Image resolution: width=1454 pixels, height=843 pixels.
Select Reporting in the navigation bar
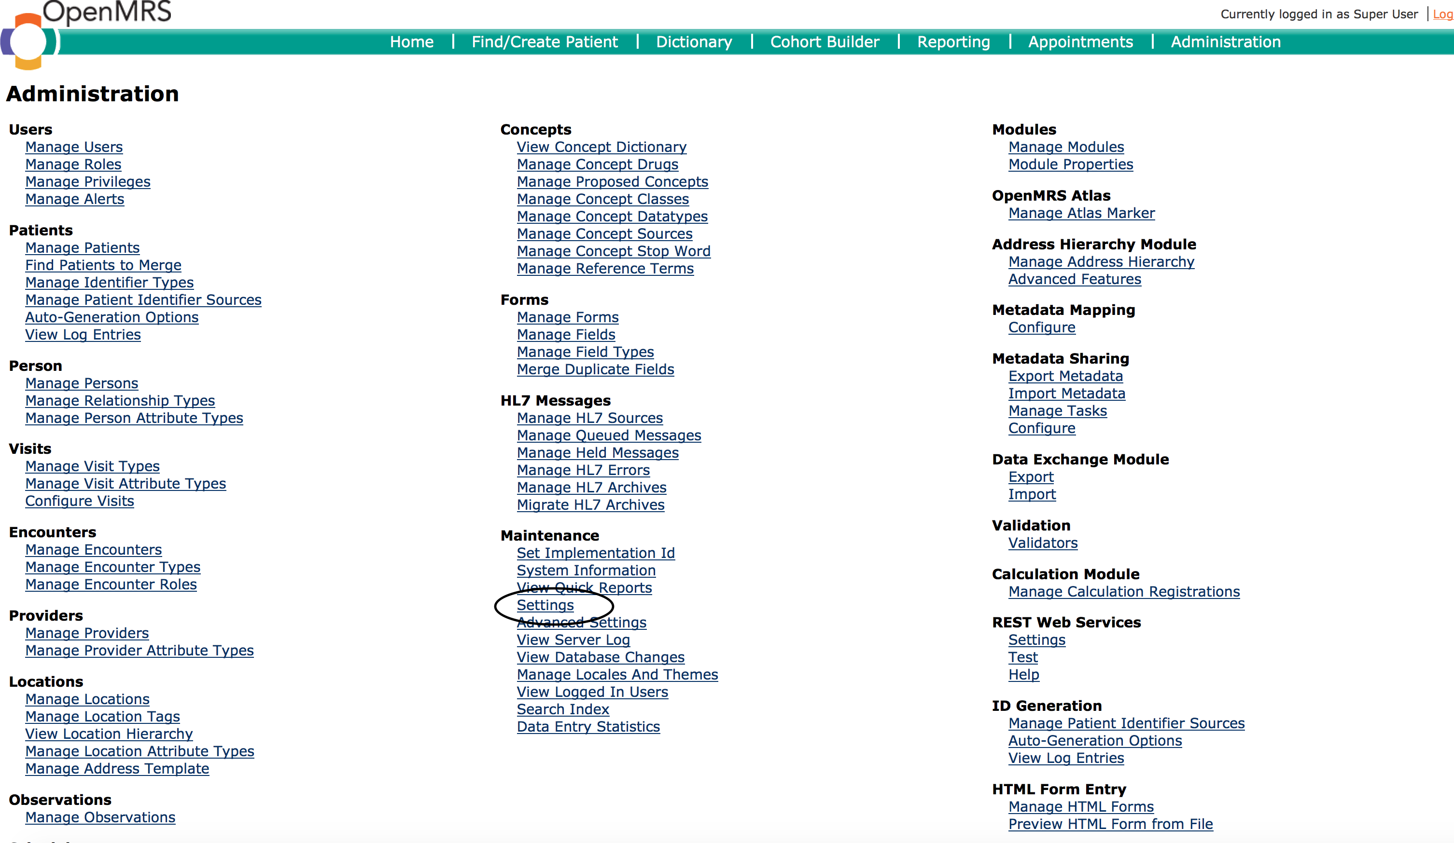point(953,42)
